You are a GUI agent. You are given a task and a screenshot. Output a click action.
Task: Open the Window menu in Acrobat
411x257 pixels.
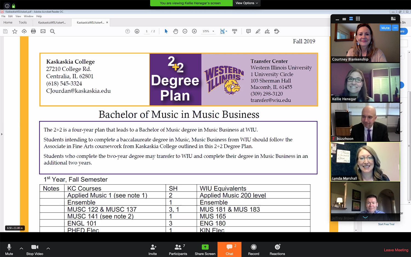[x=28, y=16]
